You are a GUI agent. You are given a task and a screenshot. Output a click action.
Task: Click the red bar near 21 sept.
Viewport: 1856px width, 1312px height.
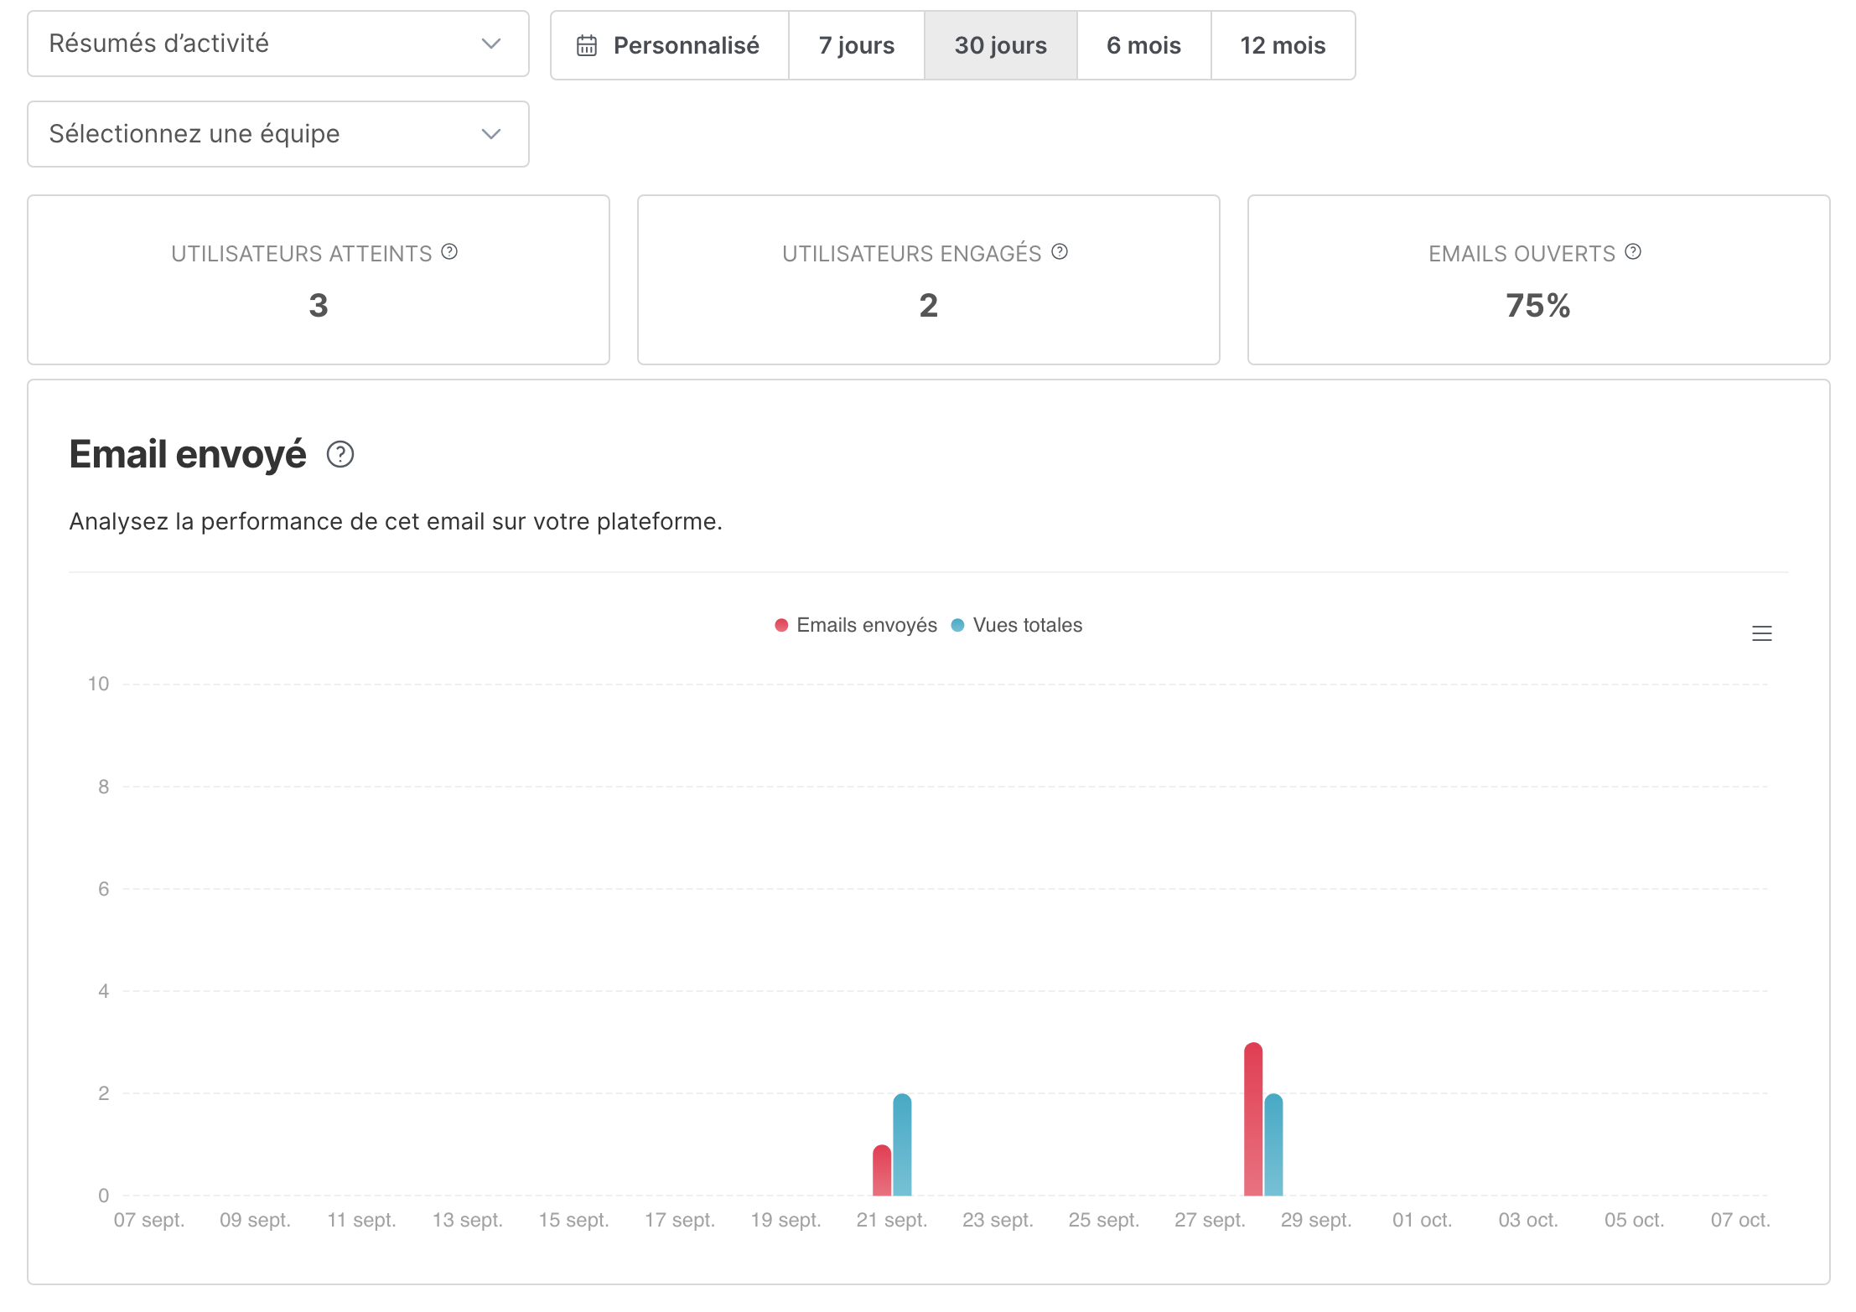click(x=882, y=1170)
